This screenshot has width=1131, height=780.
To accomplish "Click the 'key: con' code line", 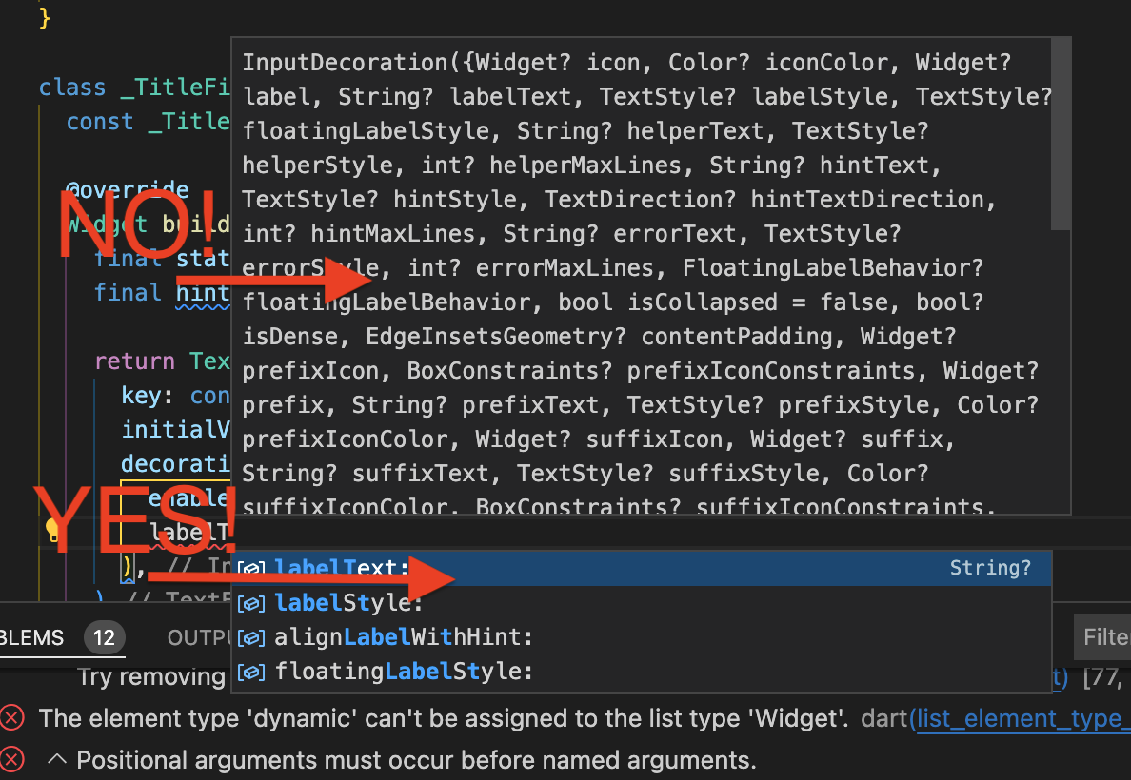I will 175,396.
